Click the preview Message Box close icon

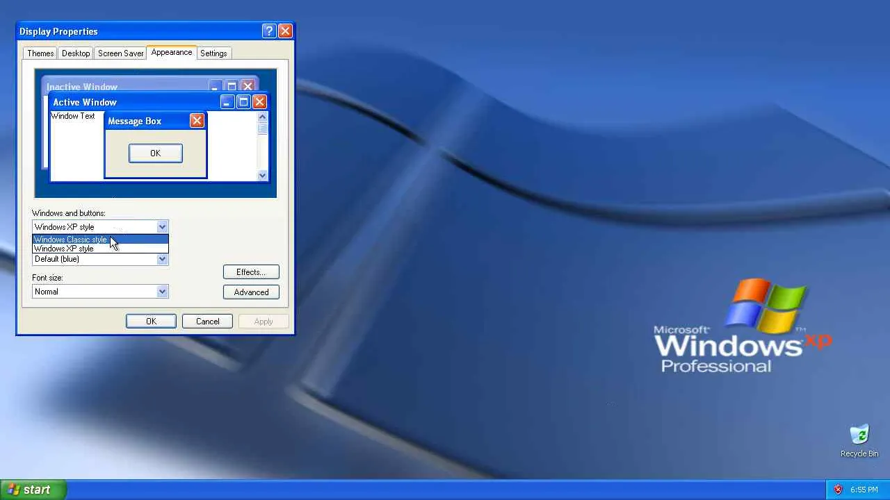coord(197,121)
